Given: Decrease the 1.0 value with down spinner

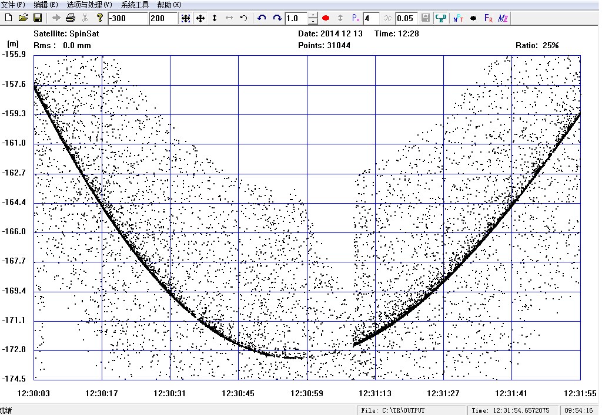Looking at the screenshot, I should [x=313, y=21].
